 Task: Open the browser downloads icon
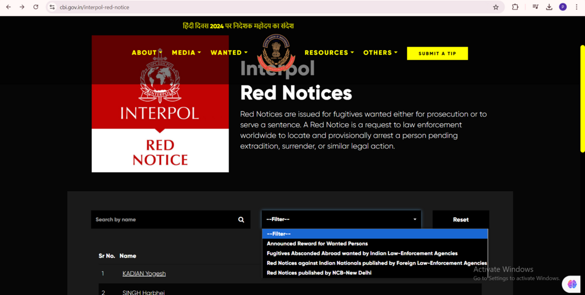tap(549, 7)
